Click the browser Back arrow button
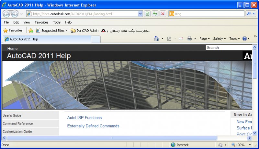The height and width of the screenshot is (149, 259). tap(6, 14)
